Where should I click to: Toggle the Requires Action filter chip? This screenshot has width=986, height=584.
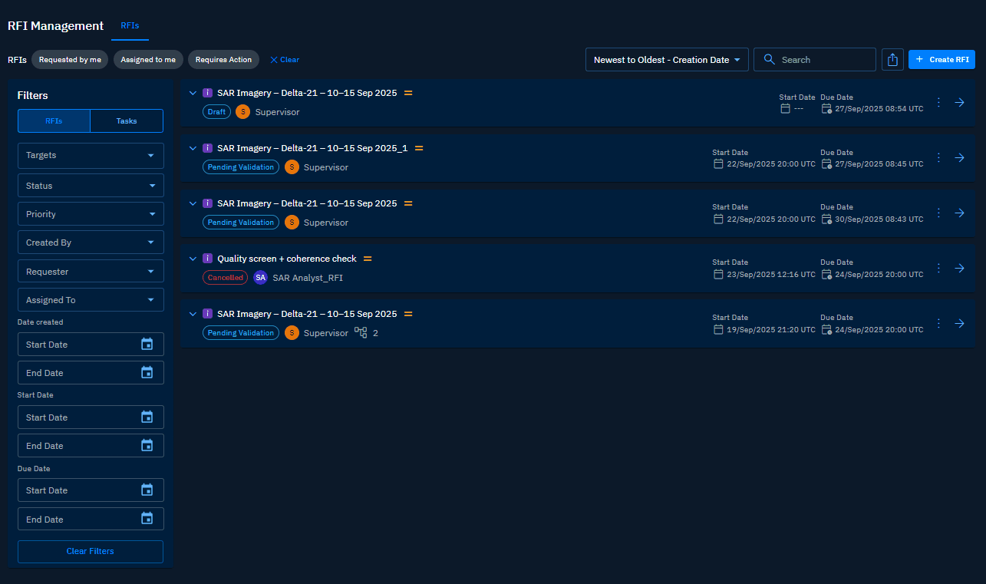223,60
